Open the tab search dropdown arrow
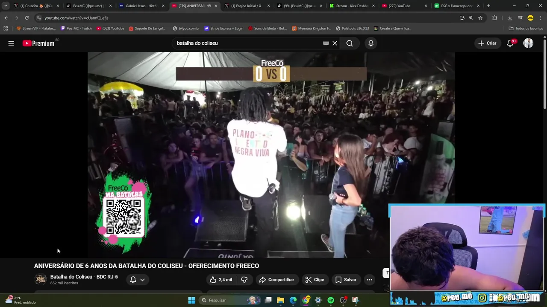Viewport: 547px width, 307px height. click(x=6, y=6)
